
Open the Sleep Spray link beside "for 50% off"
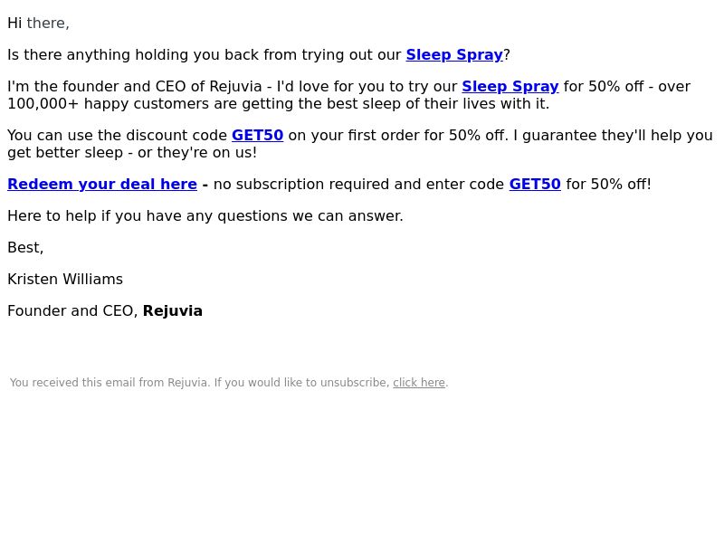coord(510,87)
